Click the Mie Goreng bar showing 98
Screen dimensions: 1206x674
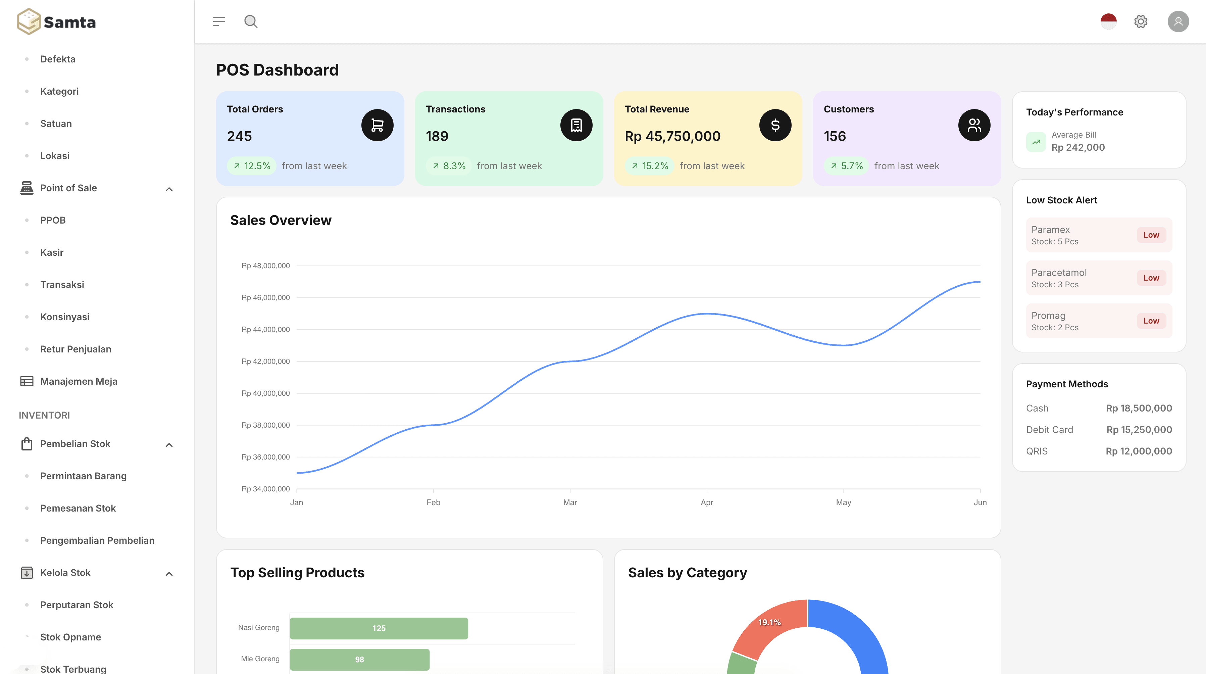(360, 659)
